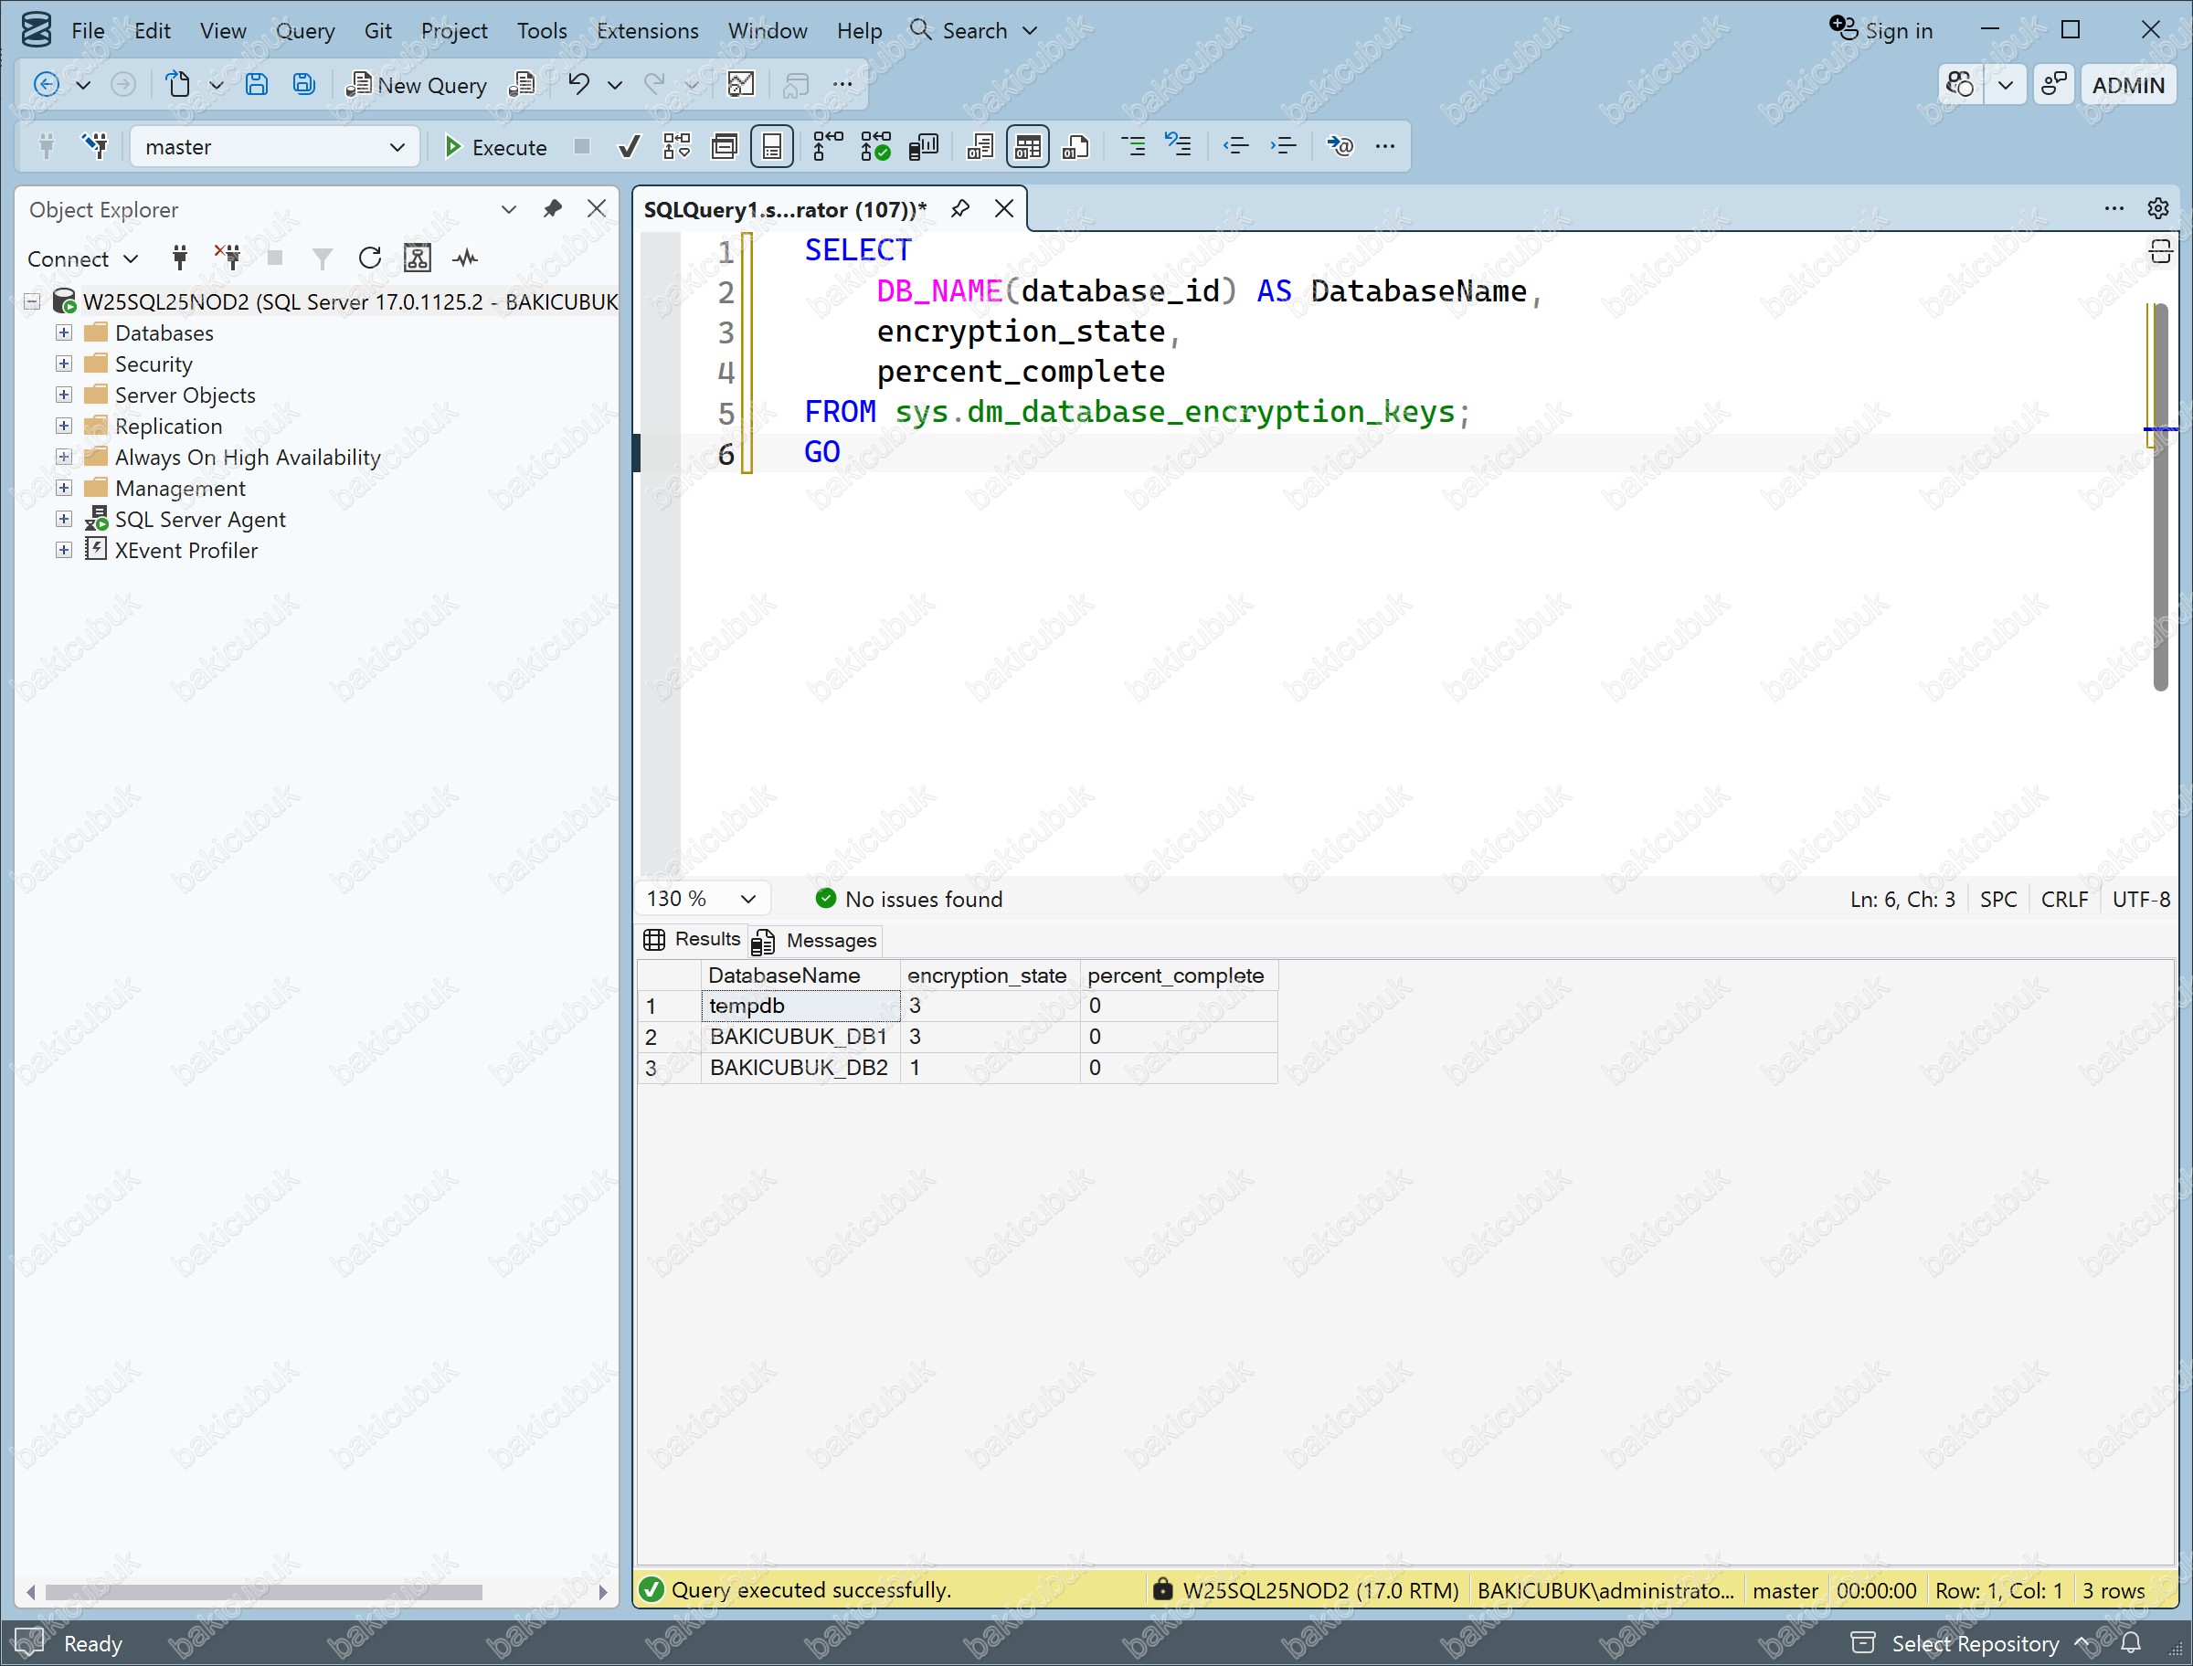Viewport: 2193px width, 1666px height.
Task: Open the File menu
Action: click(88, 31)
